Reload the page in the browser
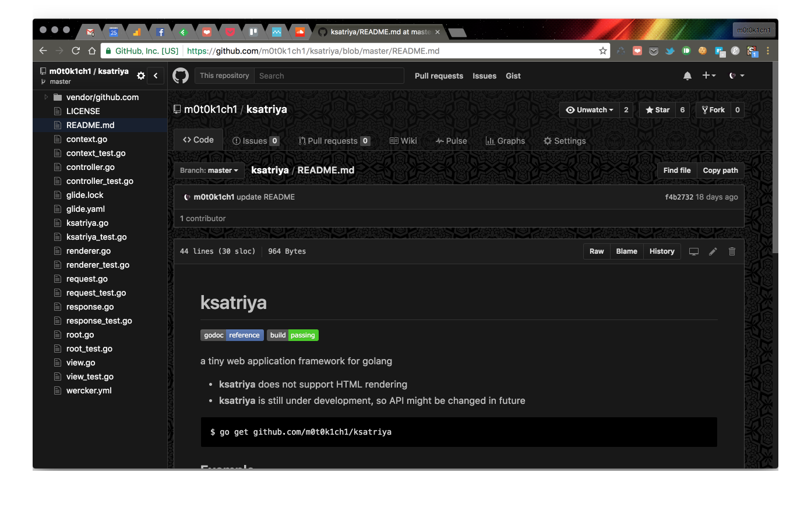 tap(76, 51)
